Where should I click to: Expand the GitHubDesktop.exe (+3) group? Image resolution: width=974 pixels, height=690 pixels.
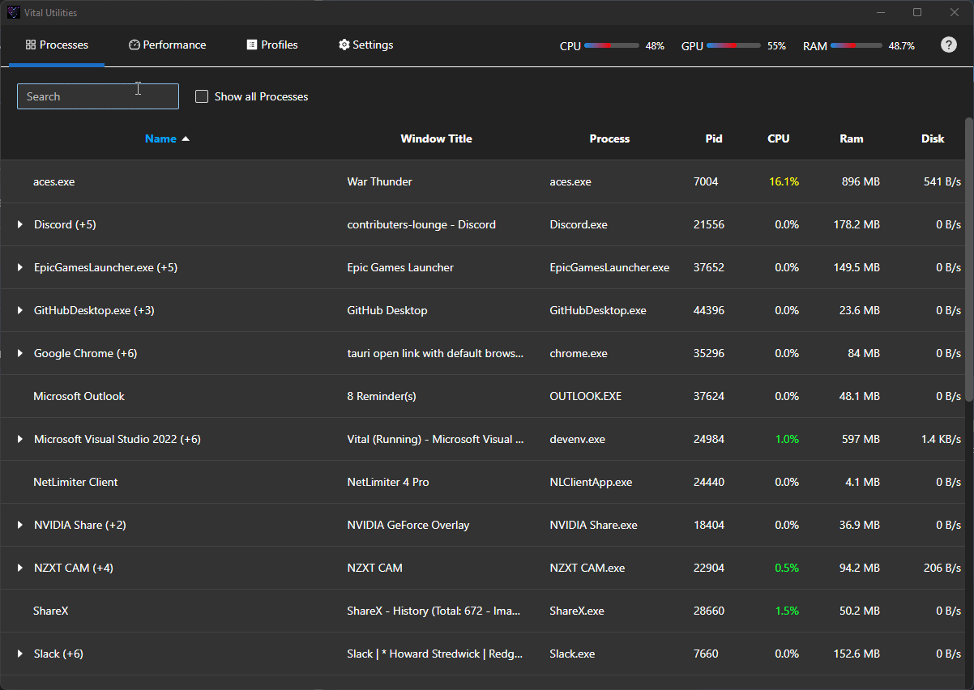point(20,310)
